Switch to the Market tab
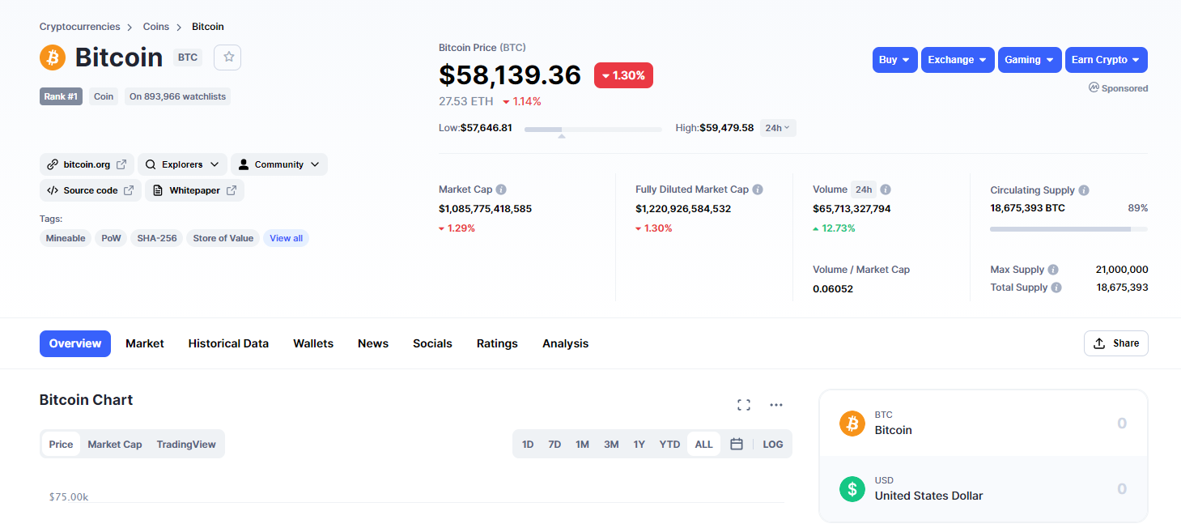The image size is (1181, 528). coord(145,343)
